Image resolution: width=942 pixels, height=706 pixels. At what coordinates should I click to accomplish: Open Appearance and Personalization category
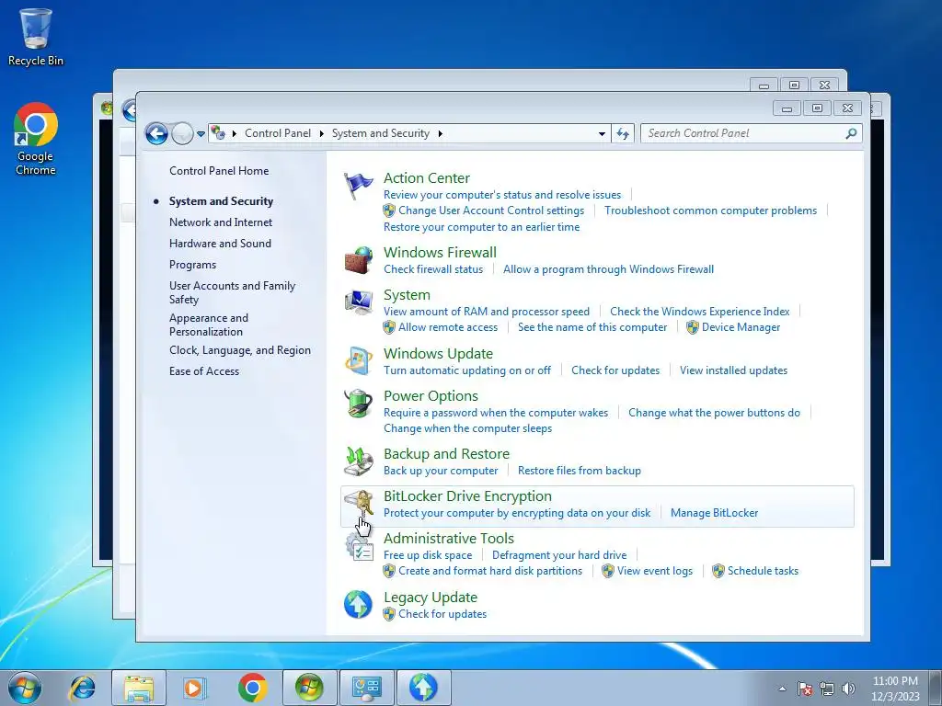[x=209, y=325]
